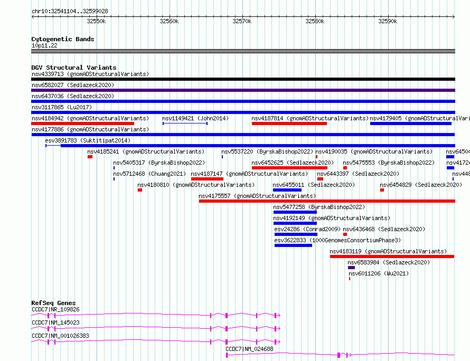Screen dimensions: 470x361
Task: Click the 32590k ruler tick label
Action: click(388, 21)
